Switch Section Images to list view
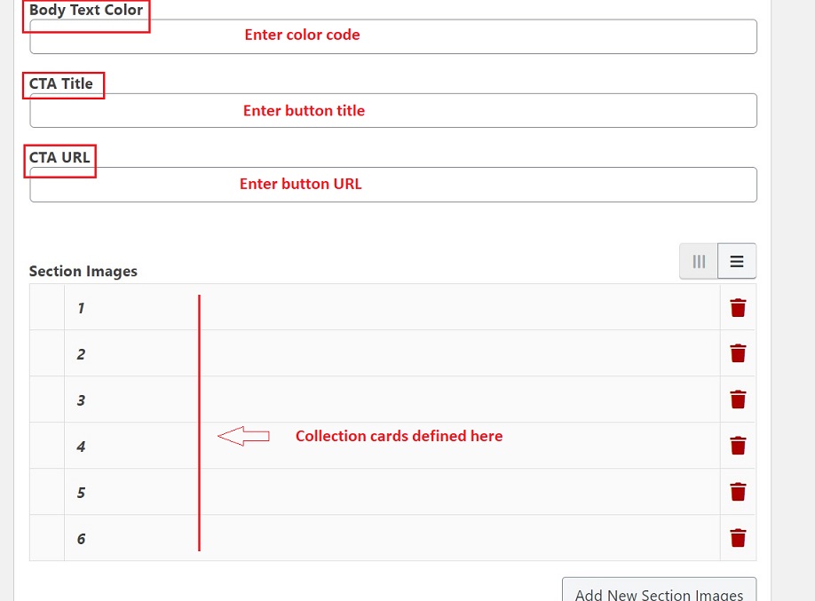 [737, 262]
